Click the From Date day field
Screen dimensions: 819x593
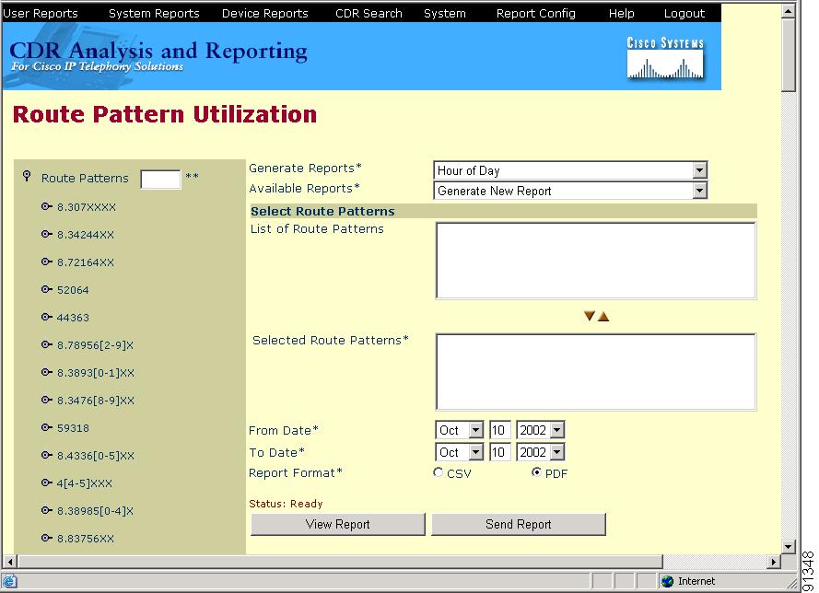click(498, 430)
